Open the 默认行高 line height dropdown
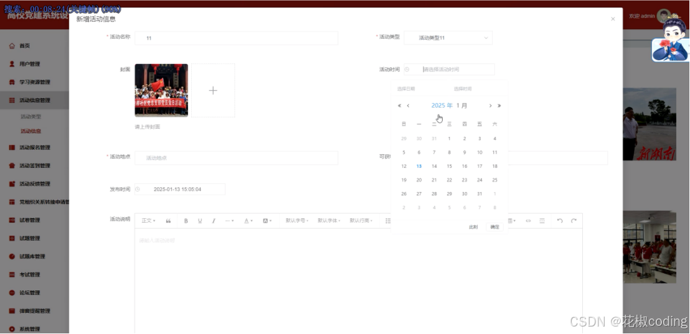Image resolution: width=690 pixels, height=334 pixels. (361, 221)
